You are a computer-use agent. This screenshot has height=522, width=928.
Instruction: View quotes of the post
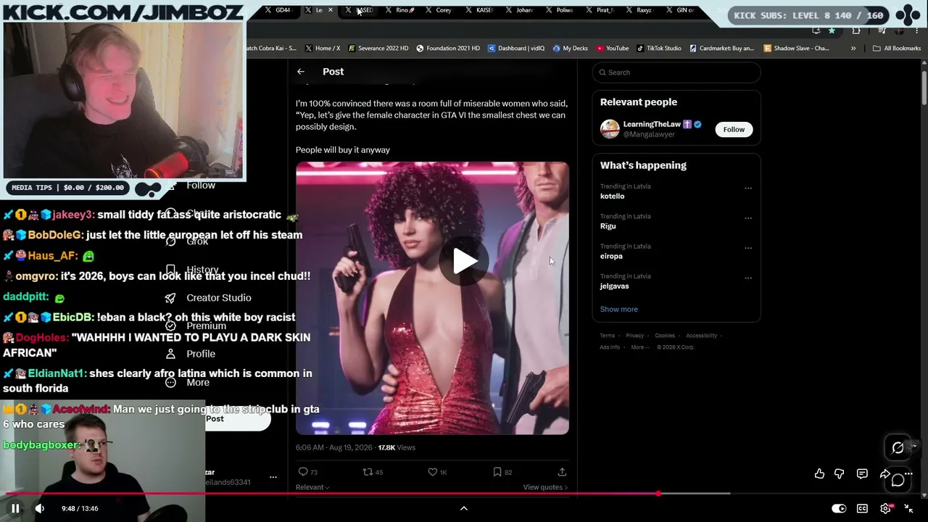(x=545, y=487)
